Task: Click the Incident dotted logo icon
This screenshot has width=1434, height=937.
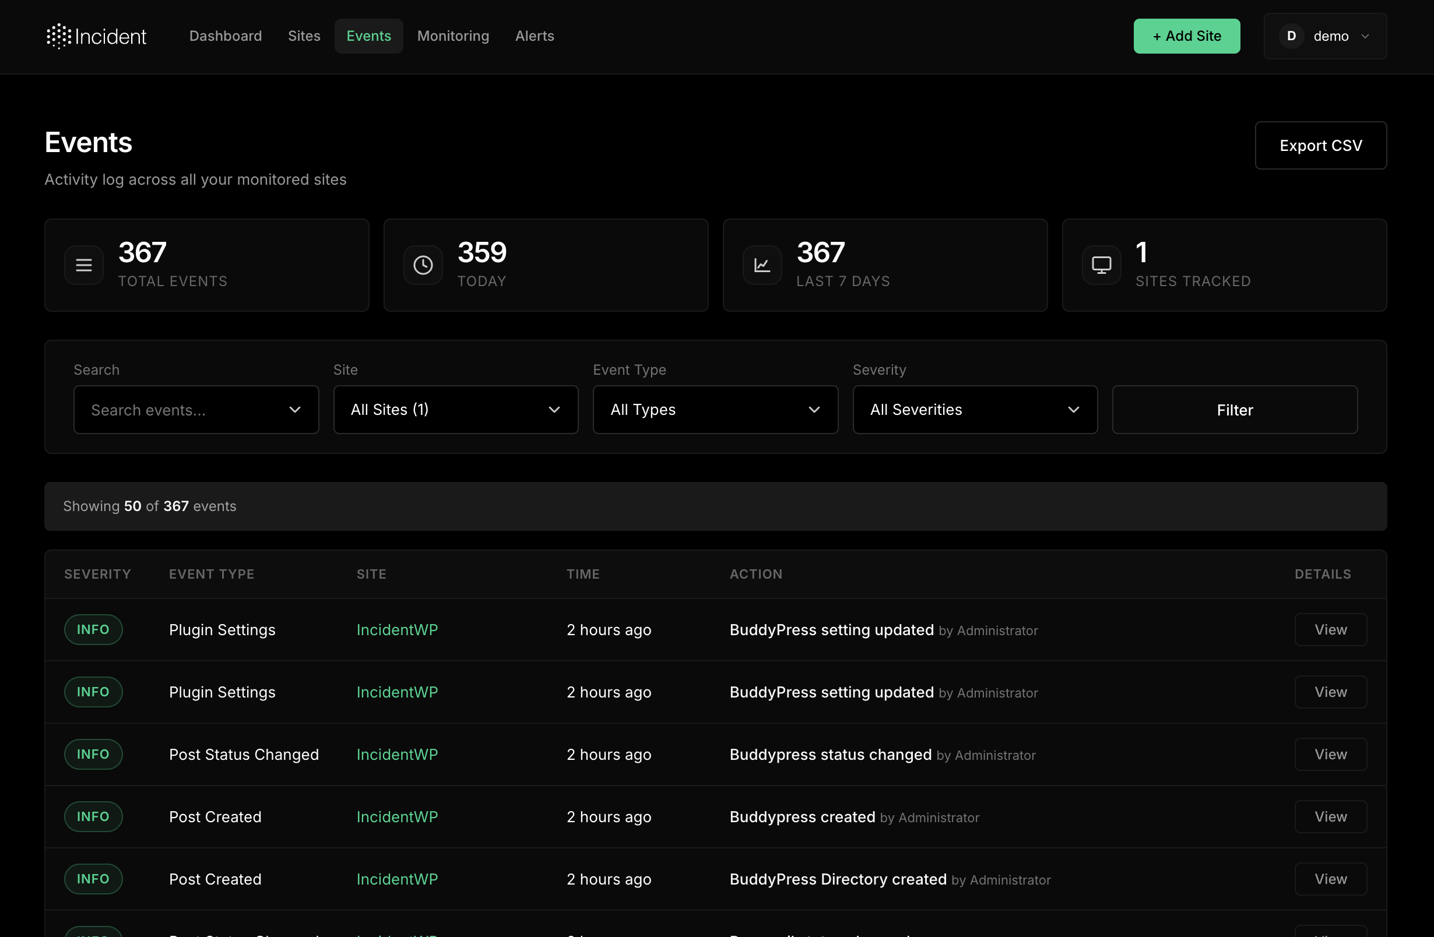Action: [59, 36]
